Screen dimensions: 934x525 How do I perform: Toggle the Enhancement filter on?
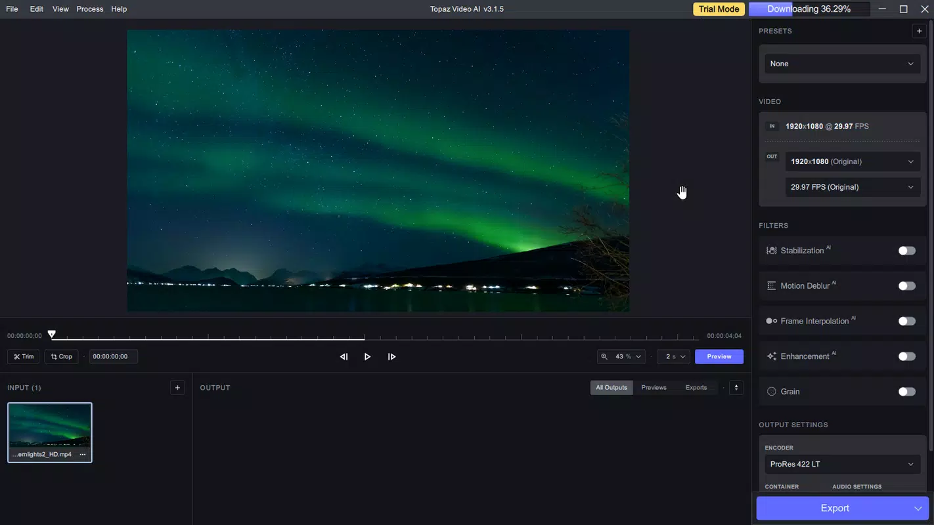pyautogui.click(x=906, y=356)
